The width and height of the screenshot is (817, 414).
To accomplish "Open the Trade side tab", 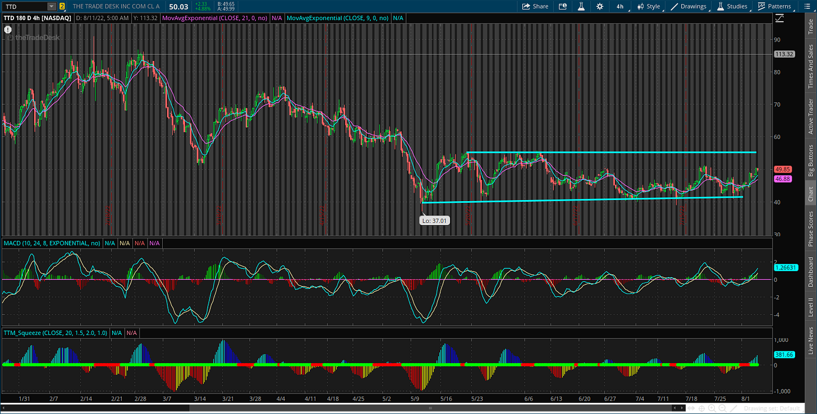I will click(x=810, y=26).
